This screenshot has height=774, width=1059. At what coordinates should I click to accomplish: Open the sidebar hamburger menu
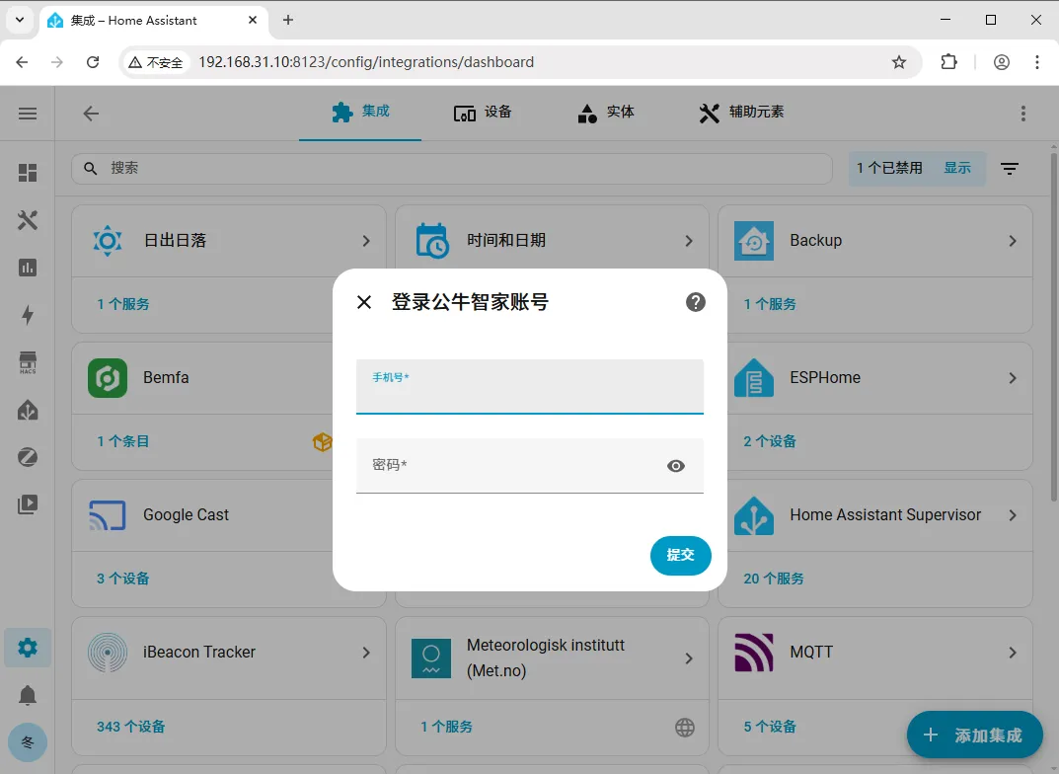pos(28,114)
